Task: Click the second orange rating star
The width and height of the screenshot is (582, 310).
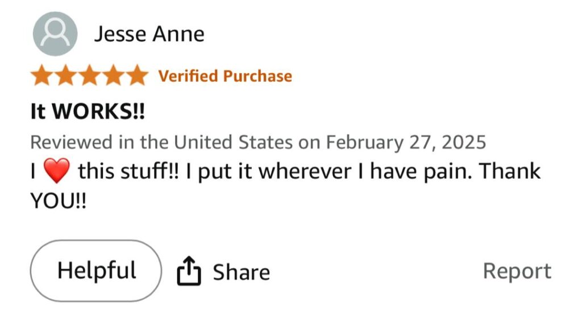Action: tap(65, 76)
